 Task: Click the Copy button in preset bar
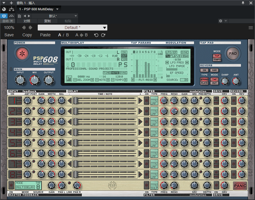27,35
